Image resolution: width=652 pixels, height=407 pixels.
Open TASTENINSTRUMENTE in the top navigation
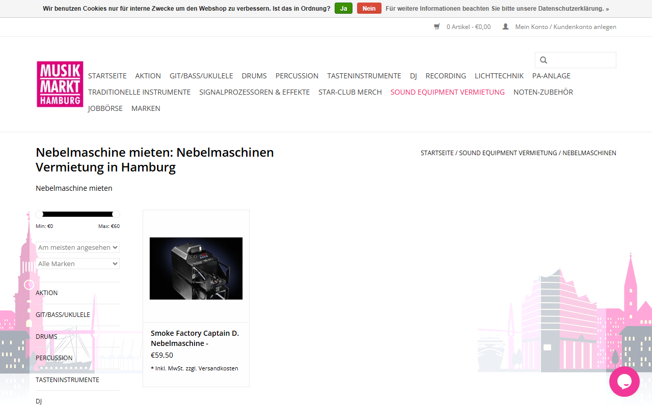pos(364,76)
